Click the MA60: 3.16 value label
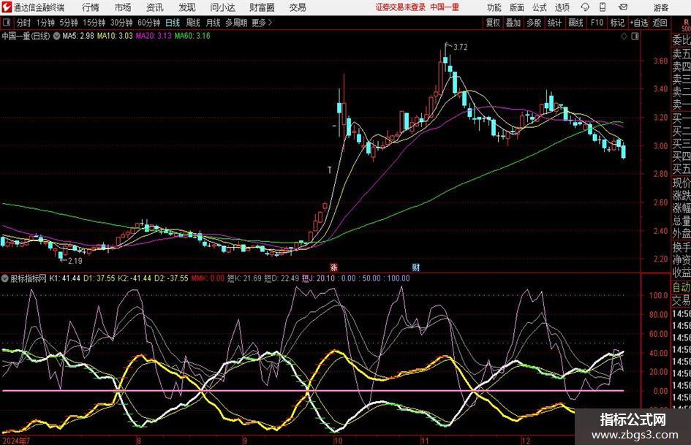This screenshot has width=691, height=445. click(192, 36)
